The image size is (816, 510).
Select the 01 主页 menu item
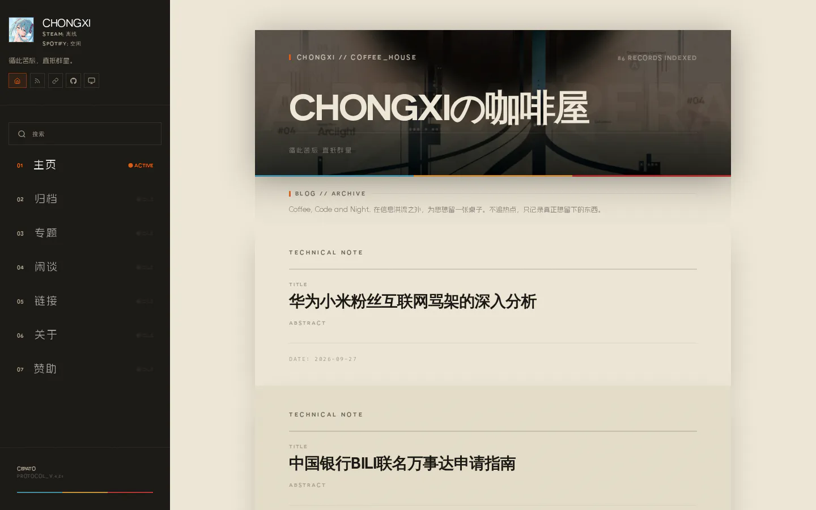85,165
